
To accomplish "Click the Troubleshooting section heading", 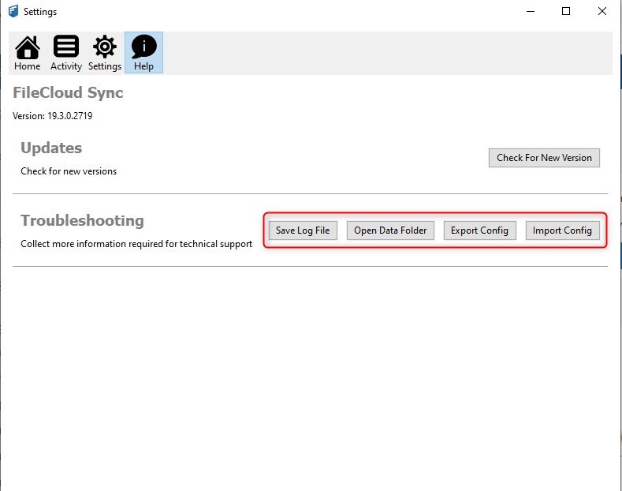I will [x=82, y=220].
